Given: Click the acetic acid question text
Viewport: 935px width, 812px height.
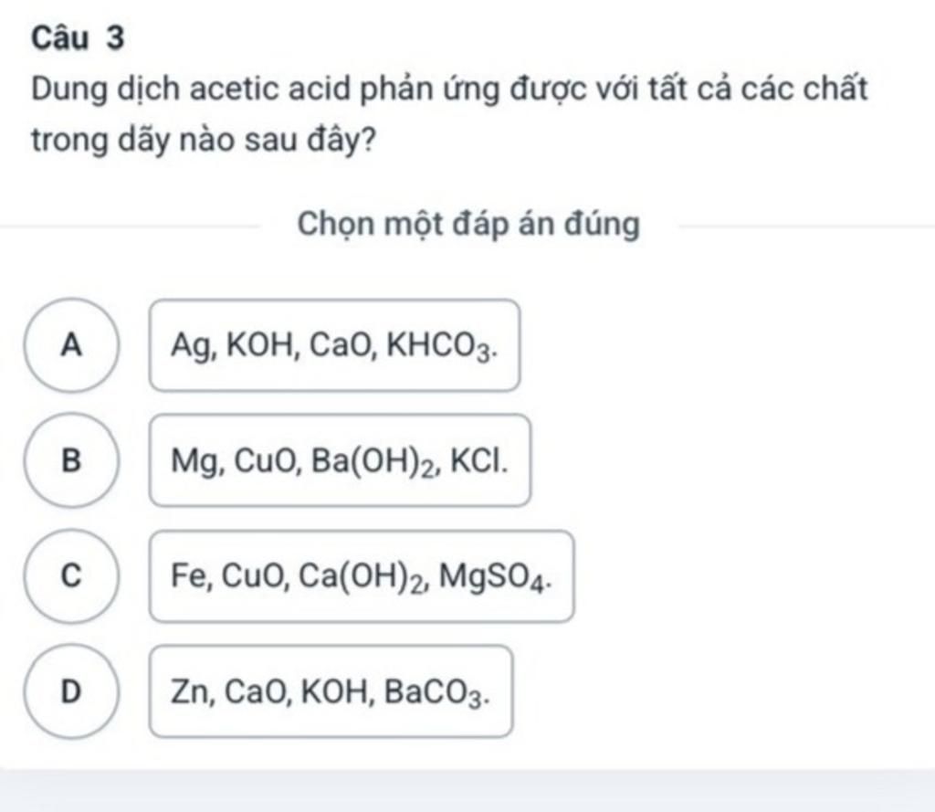Looking at the screenshot, I should (x=449, y=90).
